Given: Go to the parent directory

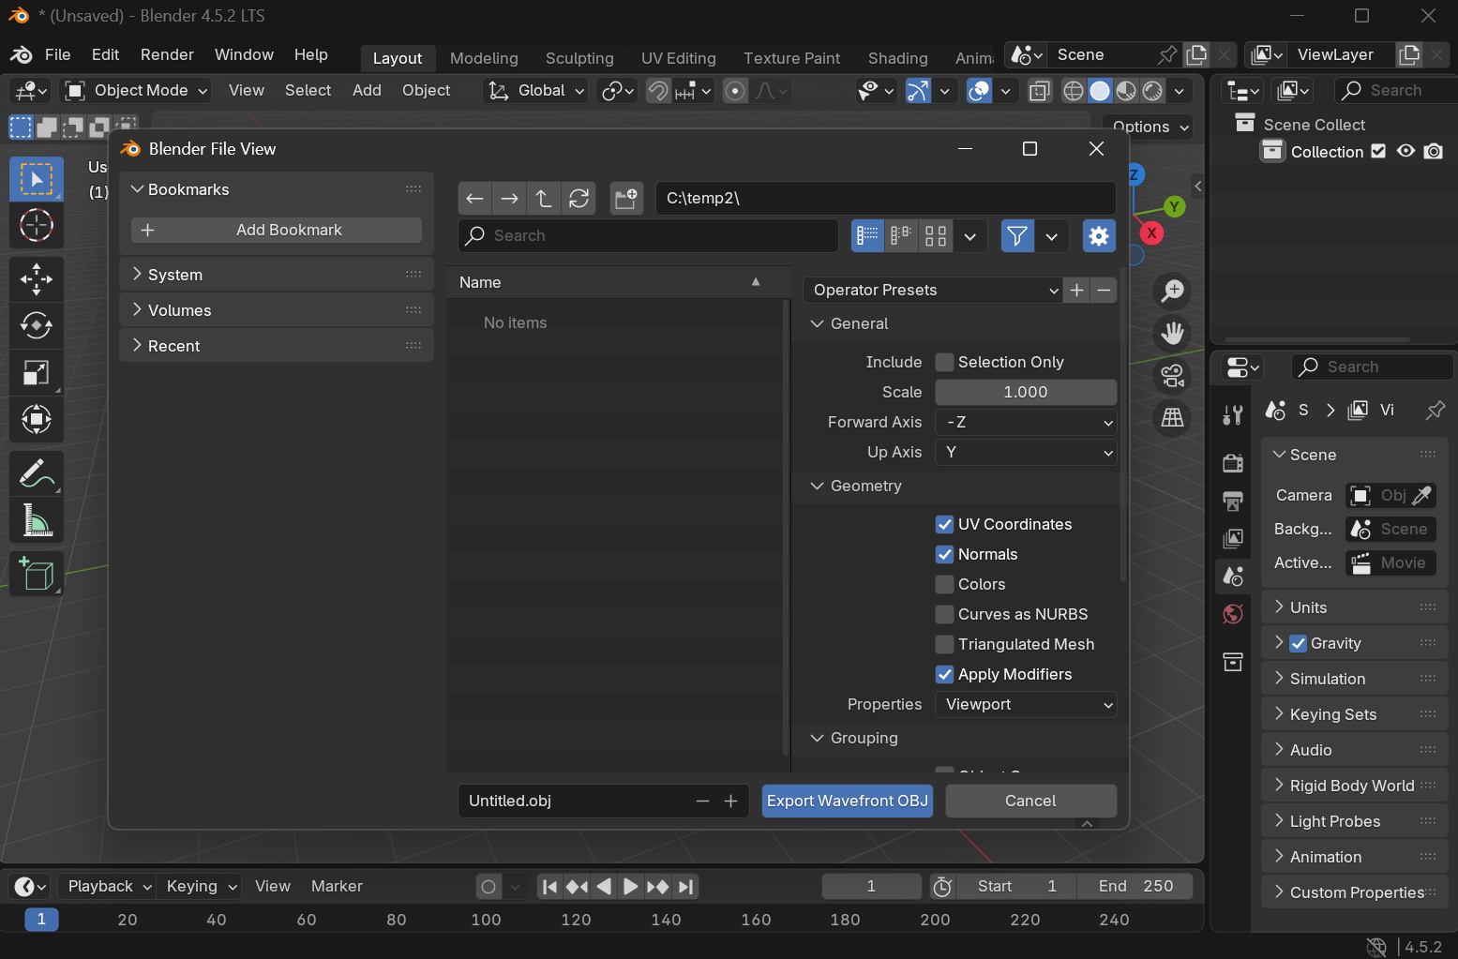Looking at the screenshot, I should point(544,198).
